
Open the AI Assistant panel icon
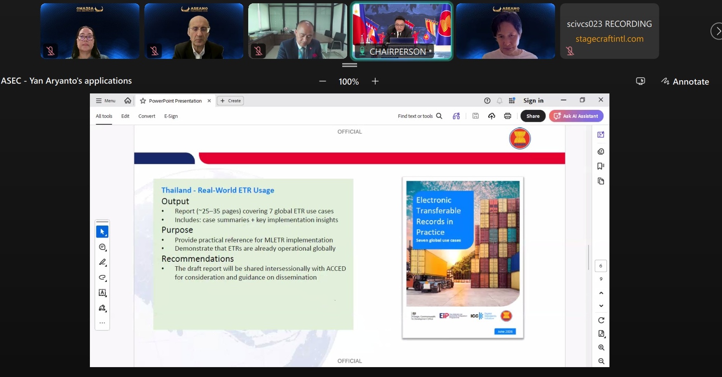(601, 135)
